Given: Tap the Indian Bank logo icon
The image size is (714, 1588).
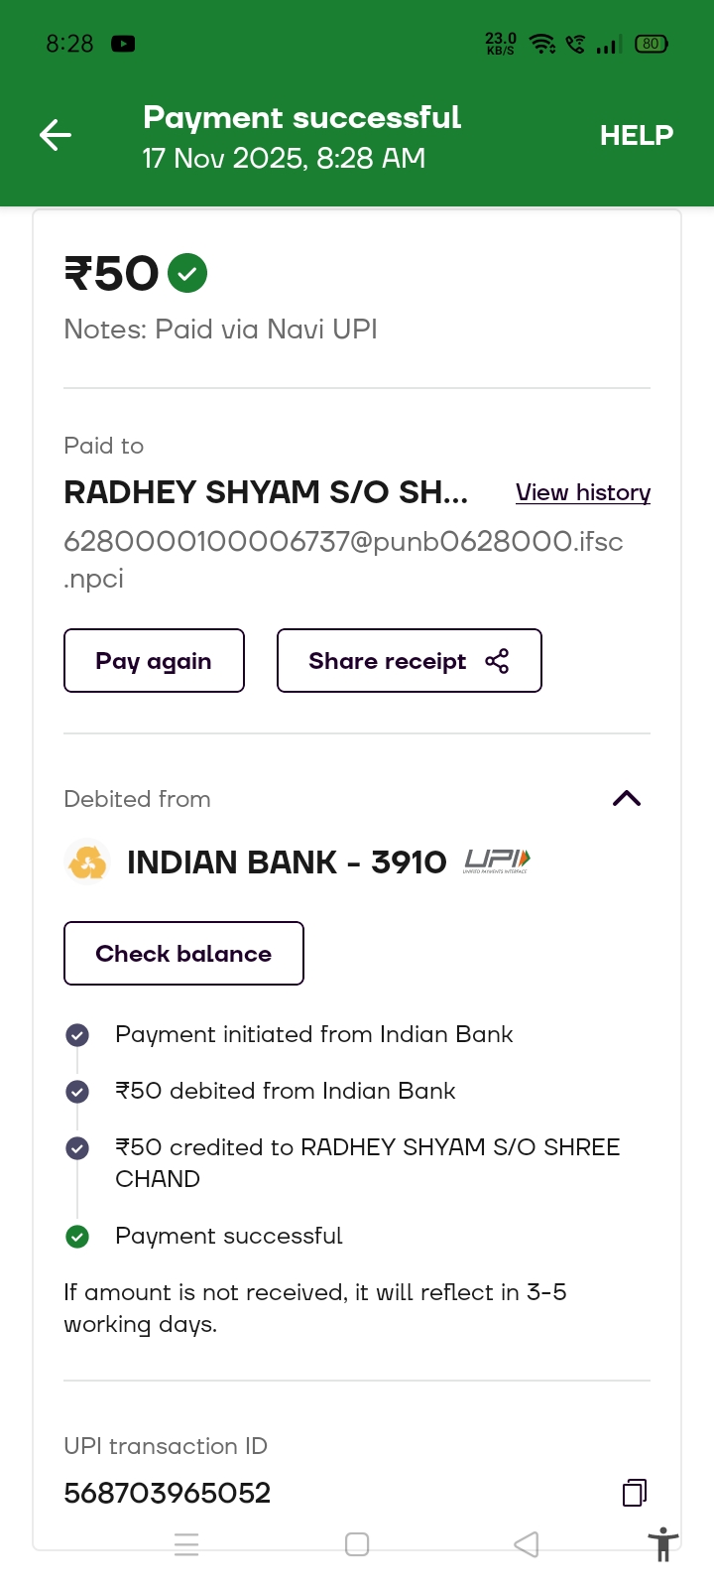Looking at the screenshot, I should coord(87,861).
